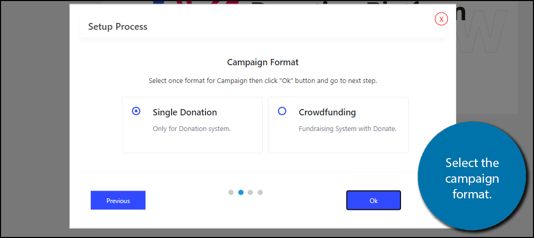Close the Setup Process dialog
534x238 pixels.
(x=441, y=19)
